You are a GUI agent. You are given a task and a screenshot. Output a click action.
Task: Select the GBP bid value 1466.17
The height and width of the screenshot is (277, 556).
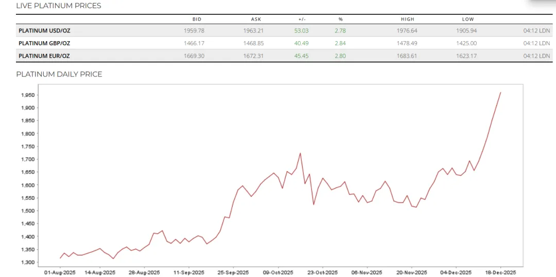point(194,43)
